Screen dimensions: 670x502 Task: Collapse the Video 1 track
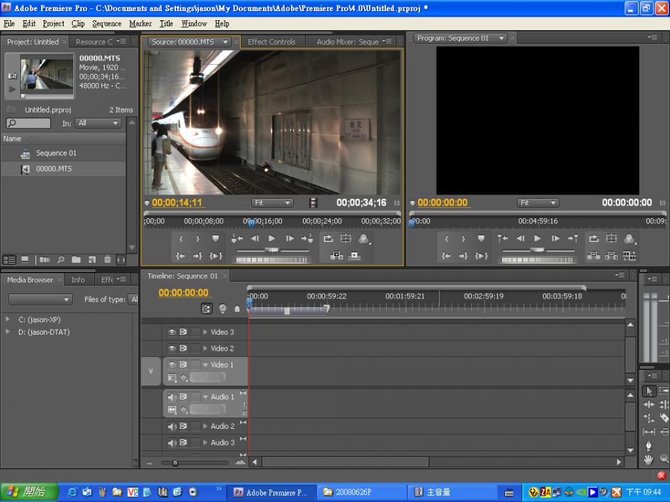coord(205,365)
